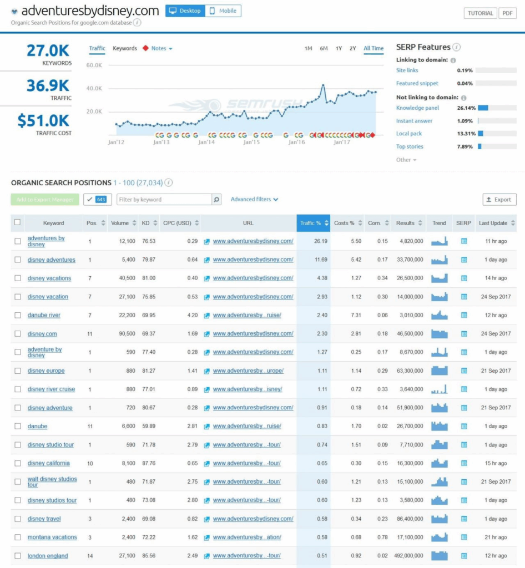Viewport: 525px width, 568px height.
Task: Click the Export button
Action: [499, 200]
